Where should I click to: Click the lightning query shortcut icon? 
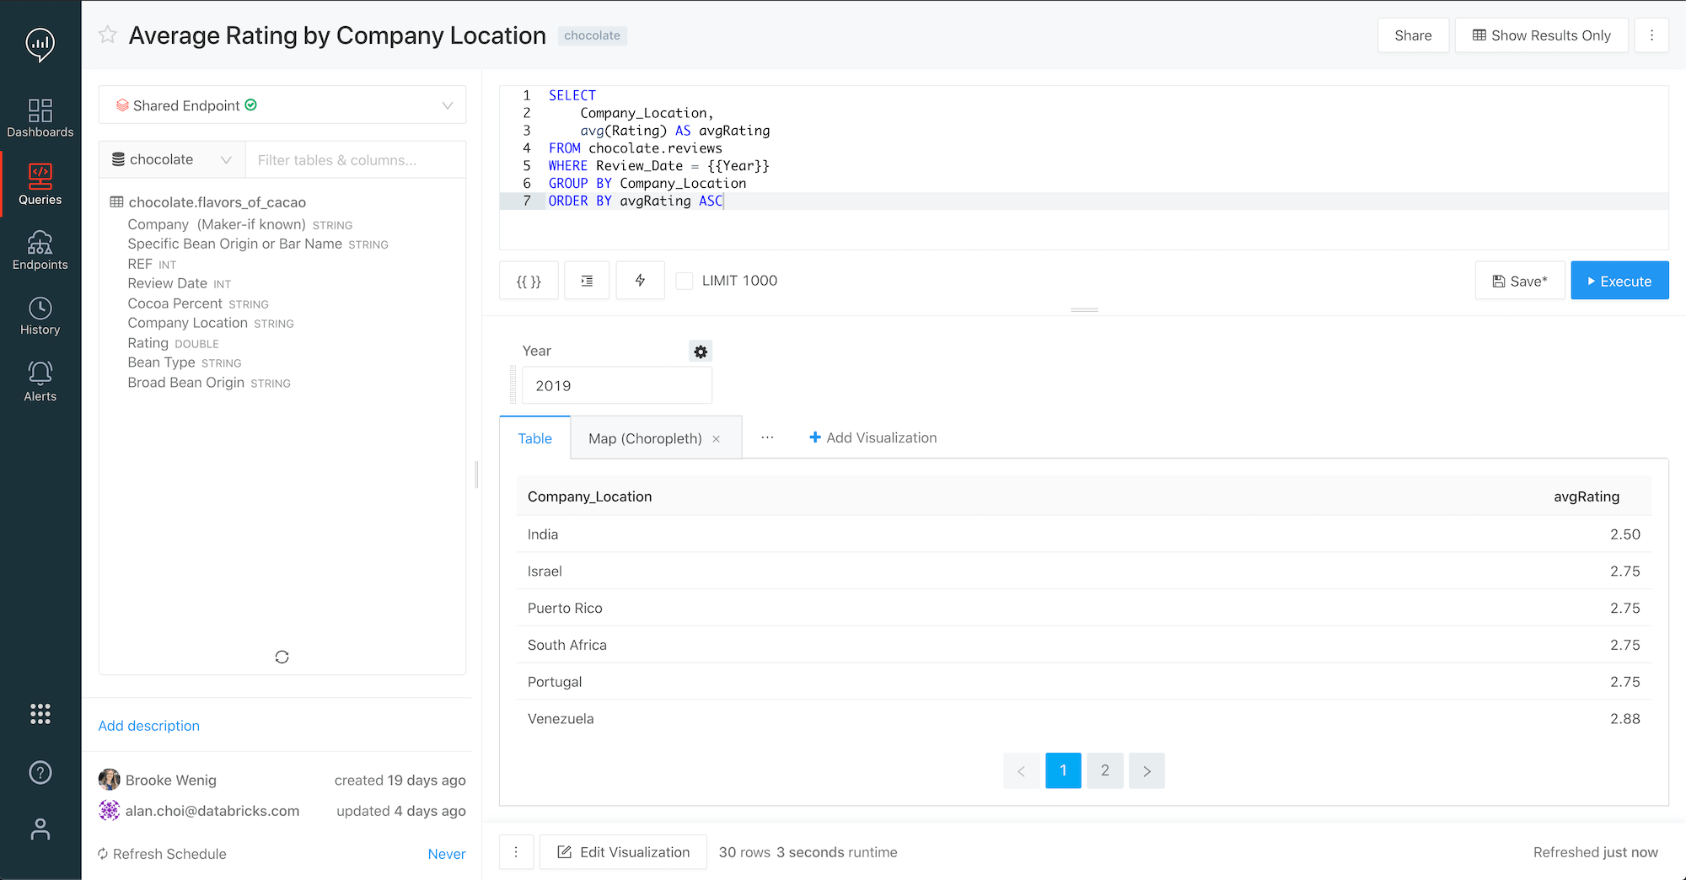pyautogui.click(x=640, y=280)
